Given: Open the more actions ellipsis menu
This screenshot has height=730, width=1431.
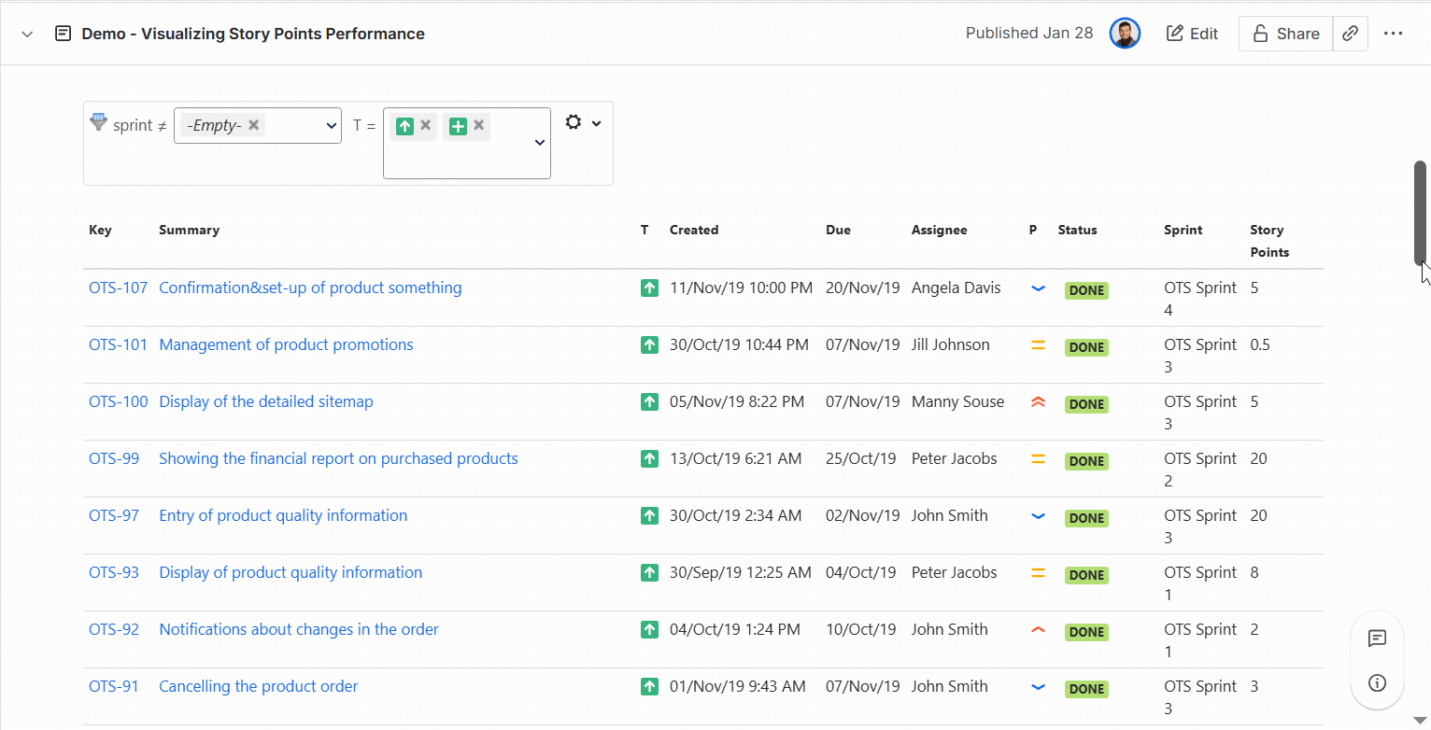Looking at the screenshot, I should click(1394, 33).
